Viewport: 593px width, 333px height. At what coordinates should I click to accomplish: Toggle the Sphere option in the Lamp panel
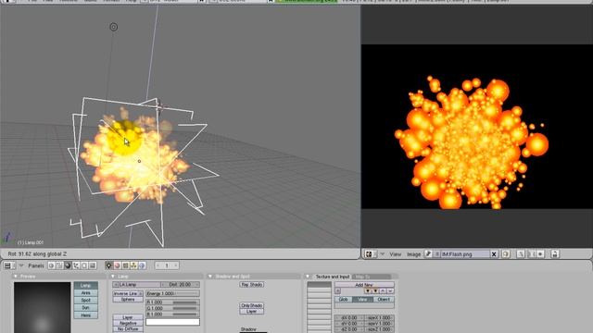click(128, 300)
